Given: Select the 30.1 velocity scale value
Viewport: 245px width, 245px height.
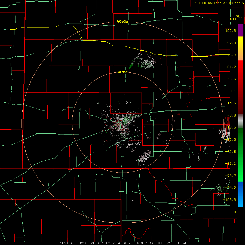Looking at the screenshot, I should [x=232, y=91].
